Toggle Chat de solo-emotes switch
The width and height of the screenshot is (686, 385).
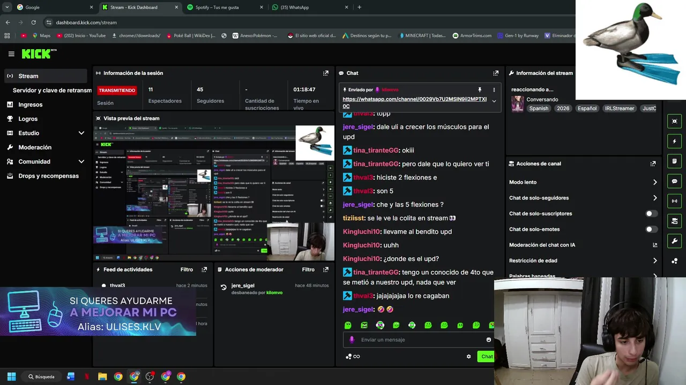click(x=651, y=229)
